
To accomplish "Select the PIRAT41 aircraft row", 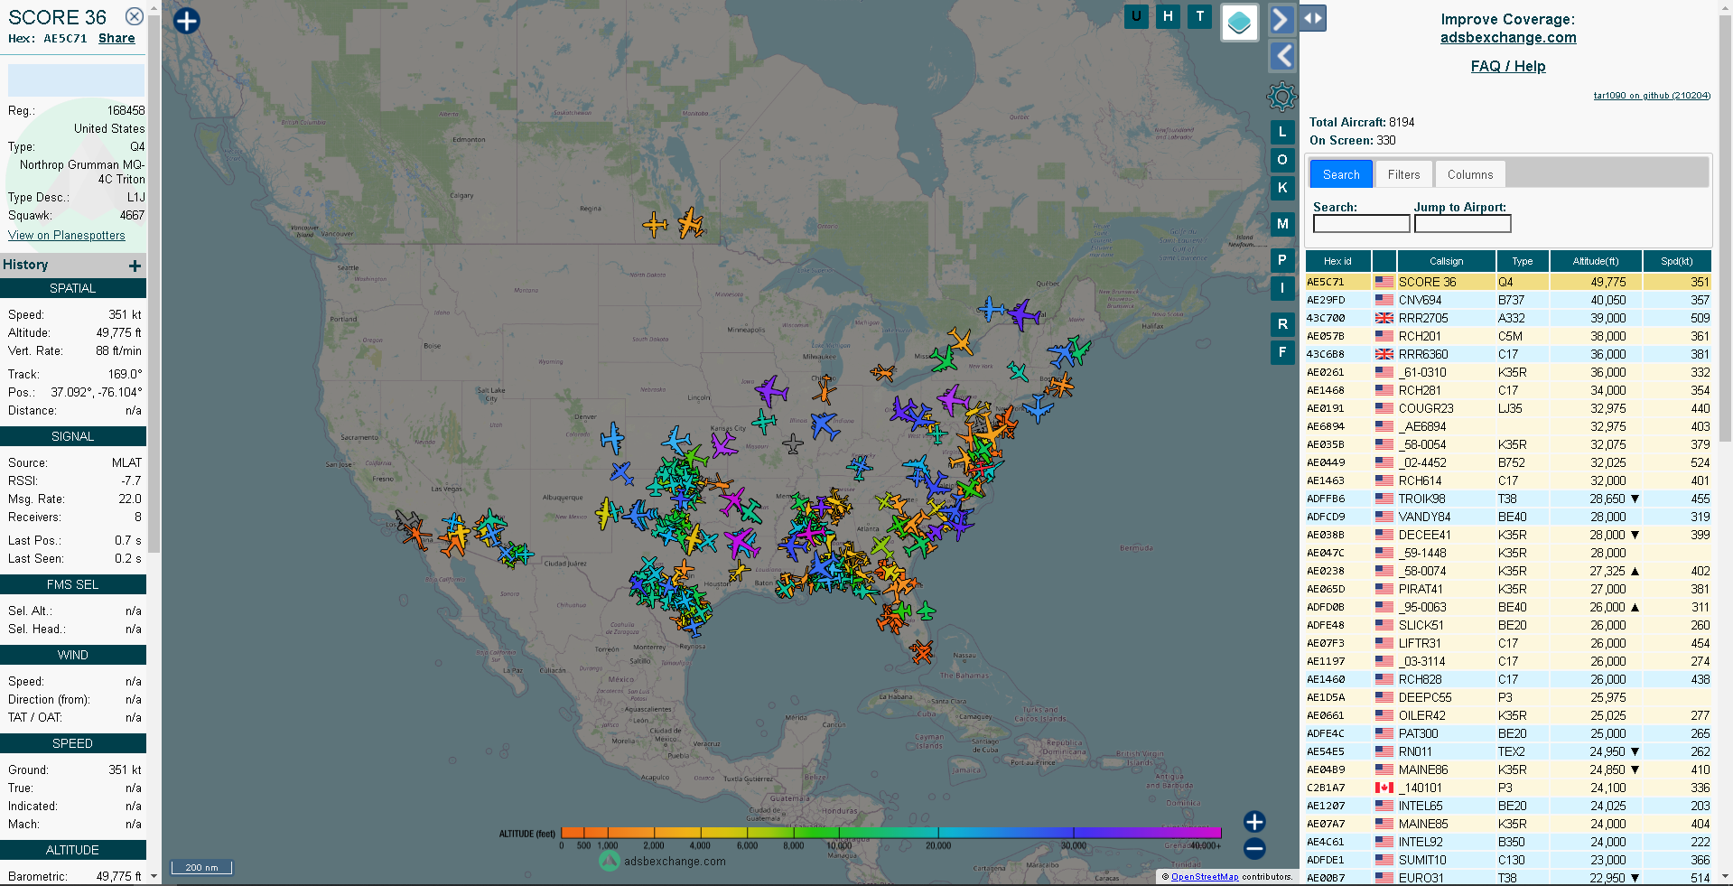I will pos(1508,589).
